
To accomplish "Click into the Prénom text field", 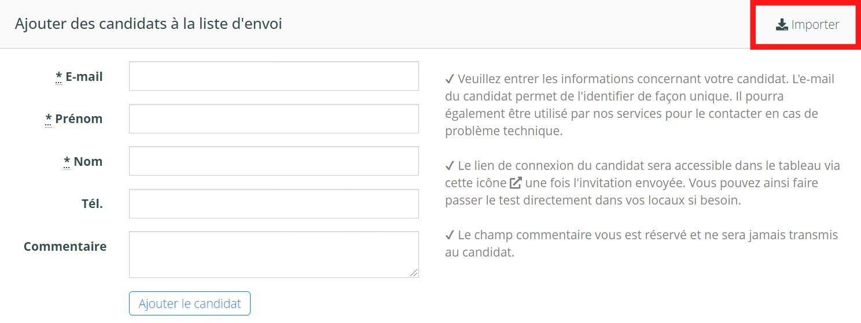I will (x=274, y=119).
